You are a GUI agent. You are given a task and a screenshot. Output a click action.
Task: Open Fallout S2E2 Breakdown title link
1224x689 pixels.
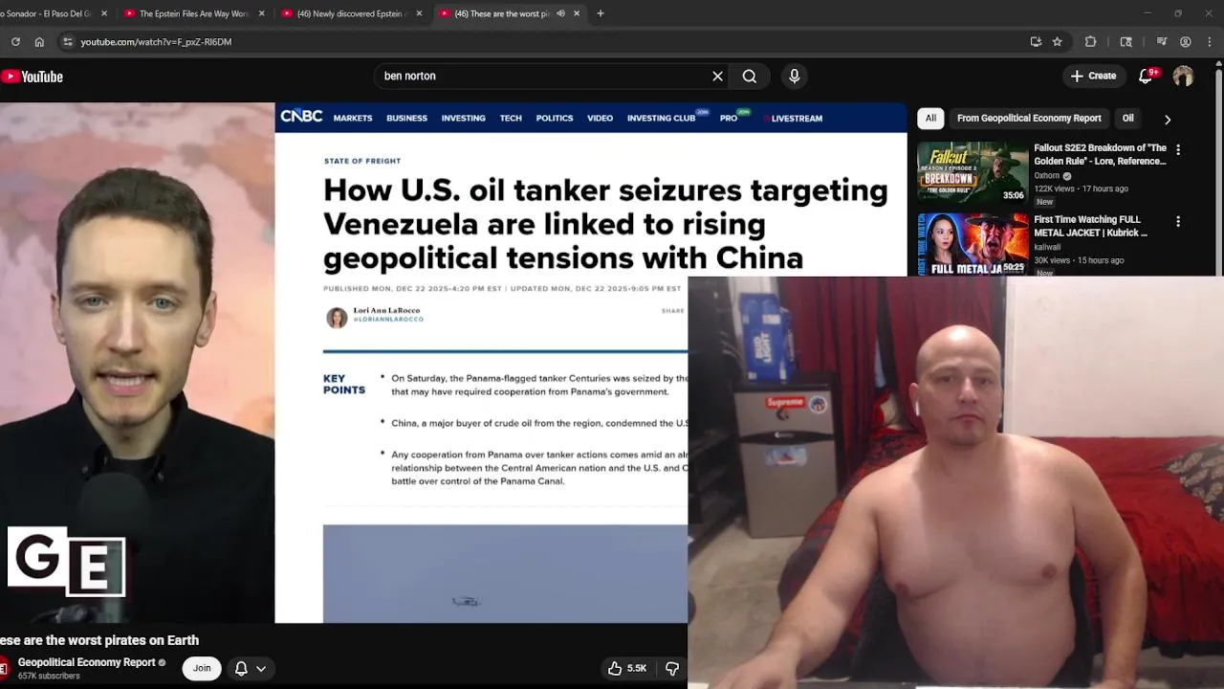coord(1100,154)
